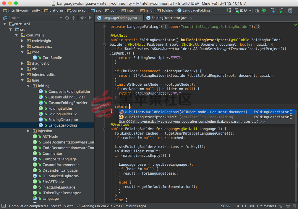Collapse the lang package node
The height and width of the screenshot is (209, 298).
pos(22,80)
